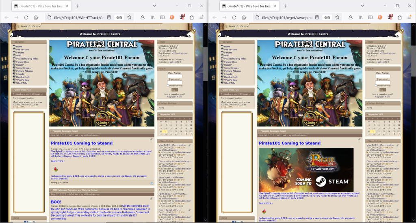Viewport: 416px width, 223px height.
Task: Expand the list-all-tabs chevron in the right window
Action: tap(362, 6)
